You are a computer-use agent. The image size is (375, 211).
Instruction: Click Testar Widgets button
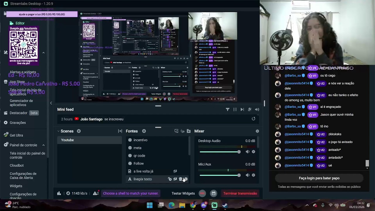(183, 193)
